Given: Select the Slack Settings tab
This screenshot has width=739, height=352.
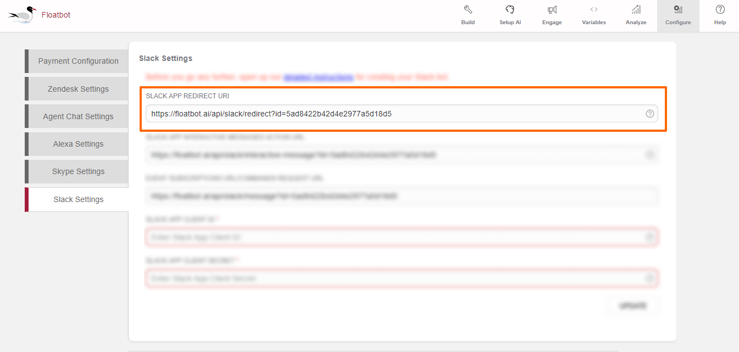Looking at the screenshot, I should point(78,199).
